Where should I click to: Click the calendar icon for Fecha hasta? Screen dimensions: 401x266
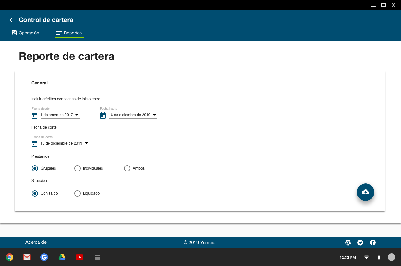(x=103, y=115)
